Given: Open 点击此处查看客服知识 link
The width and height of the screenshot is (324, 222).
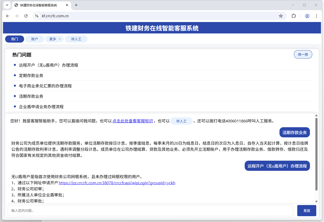Looking at the screenshot, I should 133,121.
